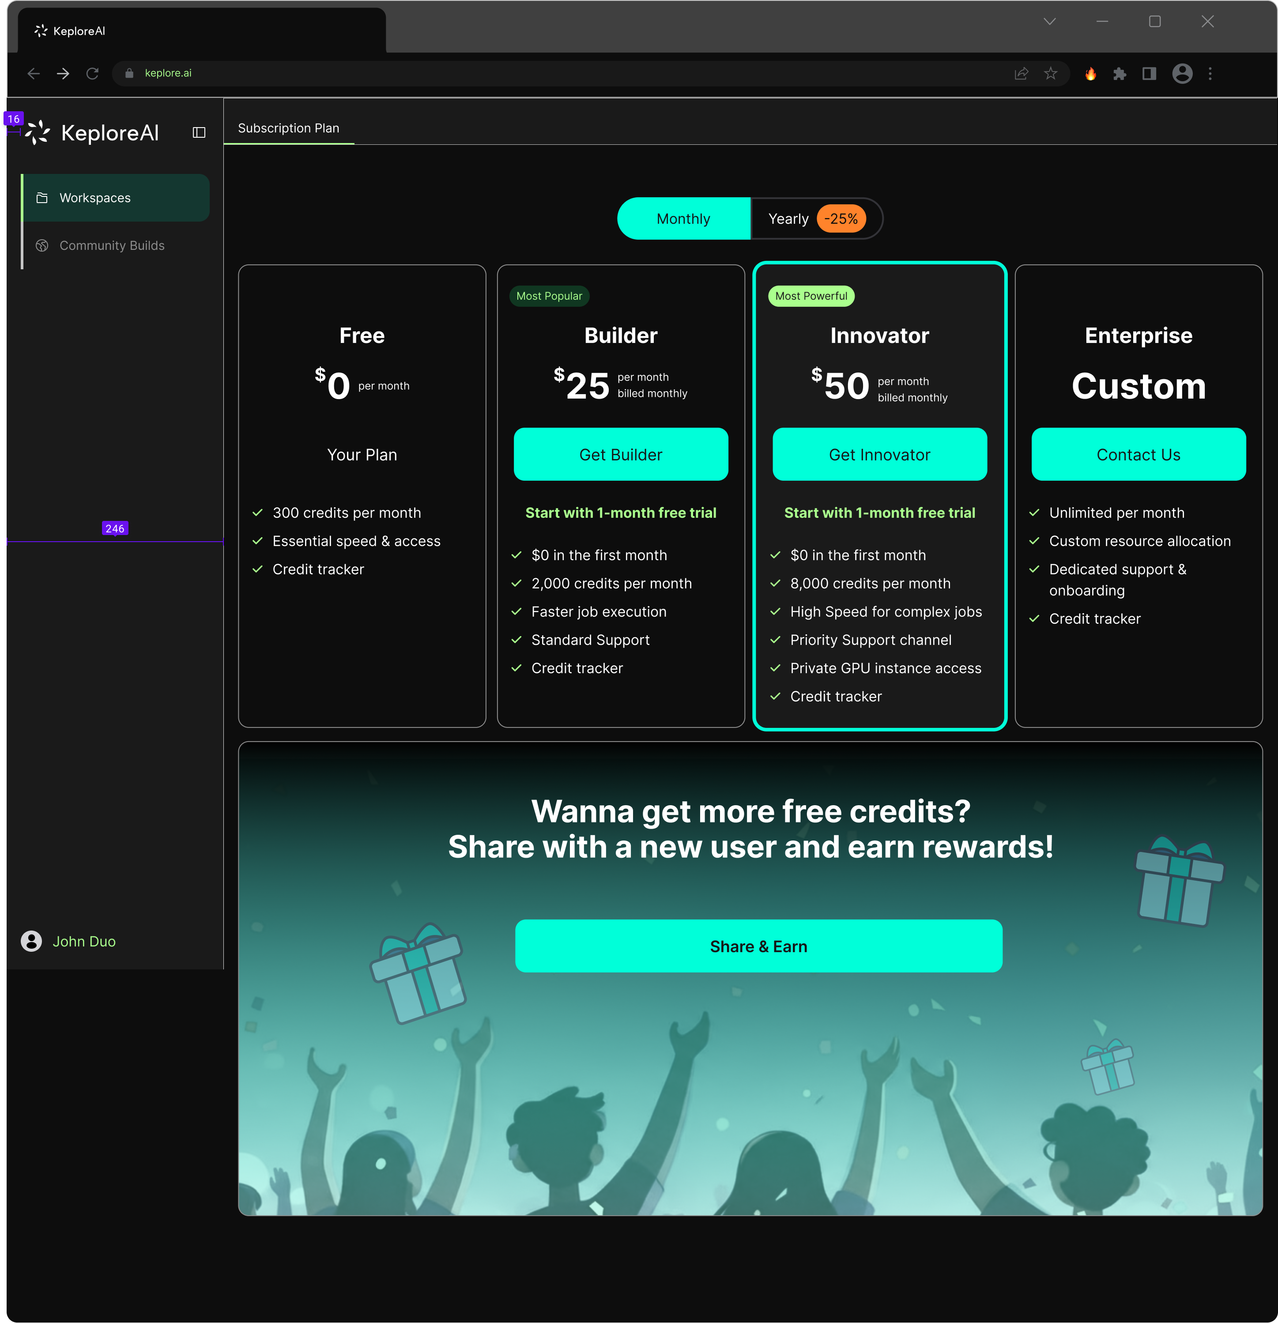1278x1323 pixels.
Task: Keep billing on Monthly
Action: click(x=682, y=218)
